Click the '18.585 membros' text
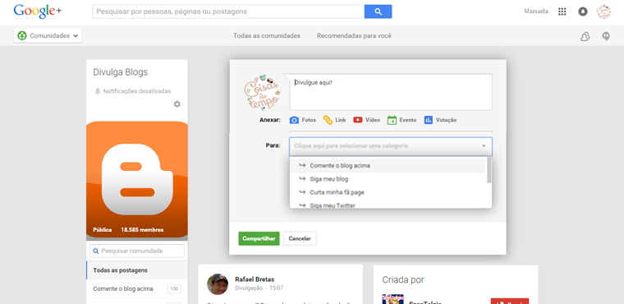624x304 pixels. point(142,230)
